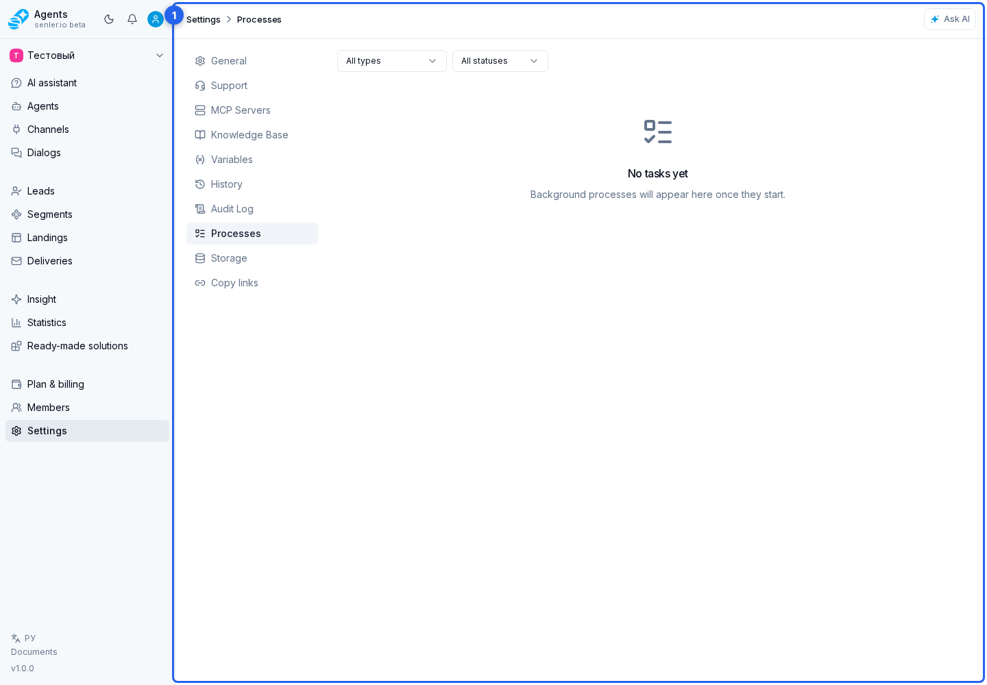Click the Landings sidebar icon
The width and height of the screenshot is (987, 685).
16,238
